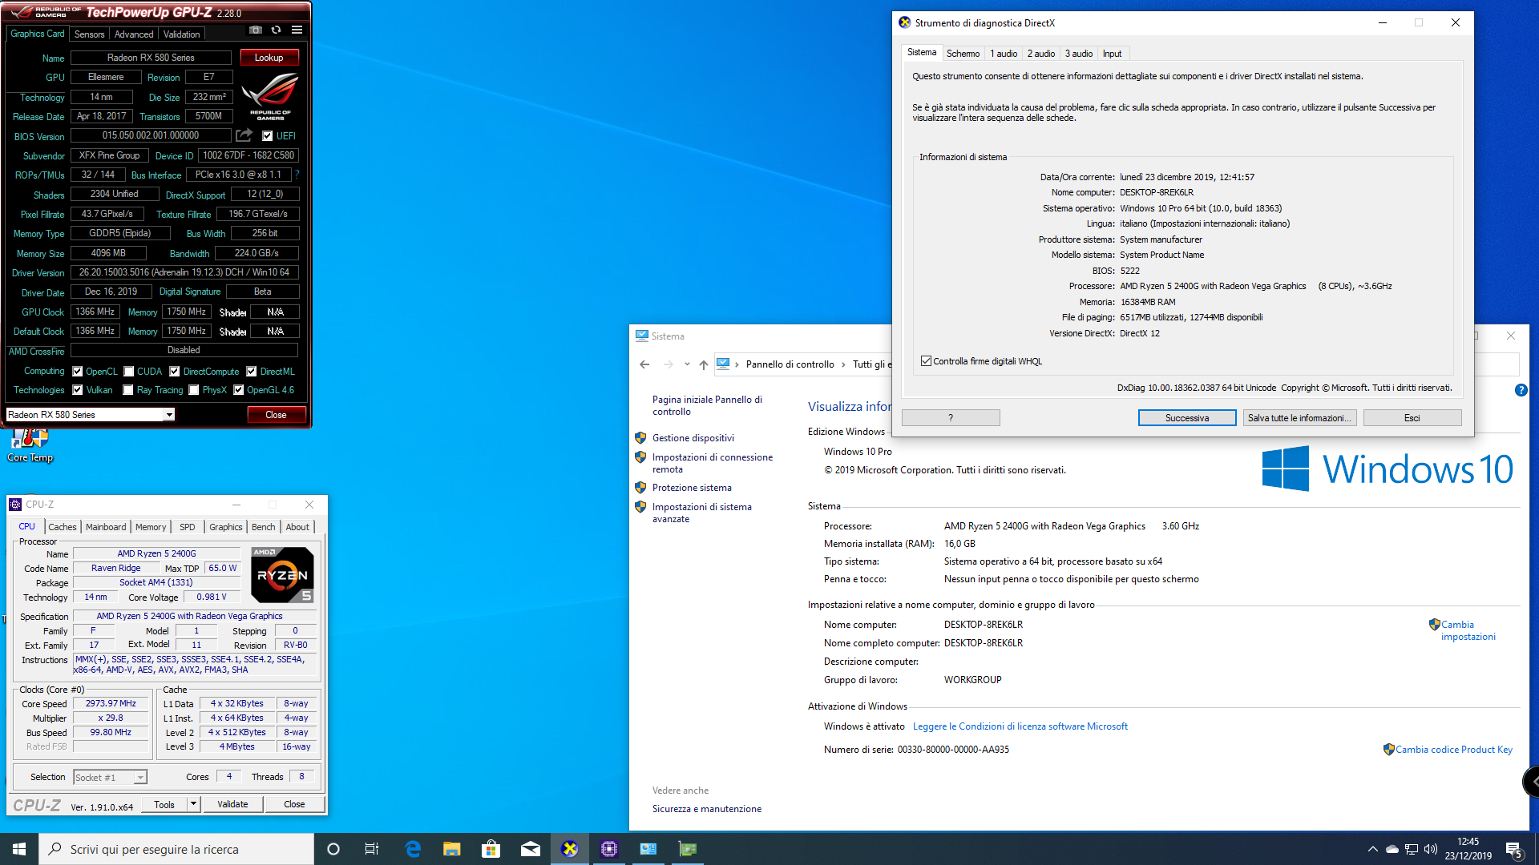This screenshot has height=865, width=1539.
Task: Expand the Radeon RX 580 Series dropdown
Action: click(x=169, y=415)
